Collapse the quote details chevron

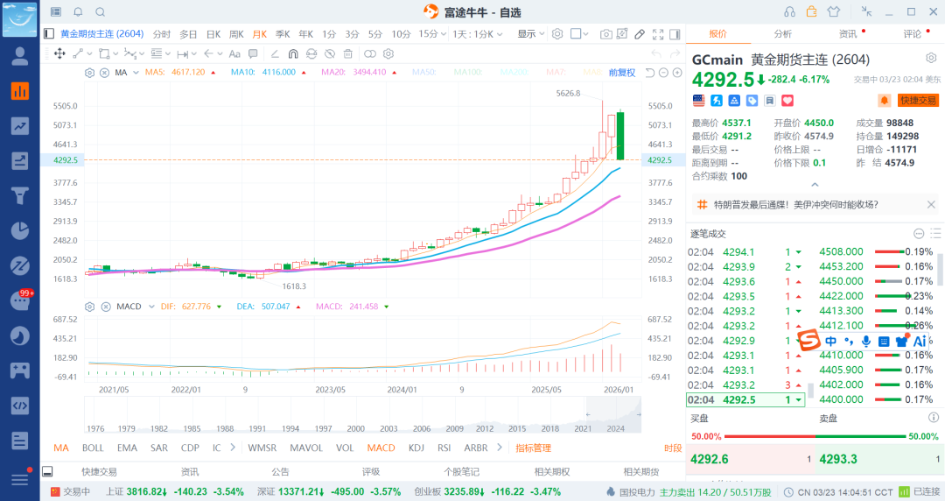coord(815,185)
